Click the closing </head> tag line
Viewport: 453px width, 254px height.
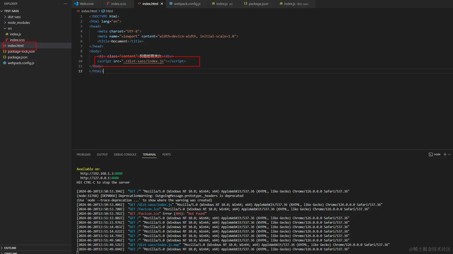[96, 46]
